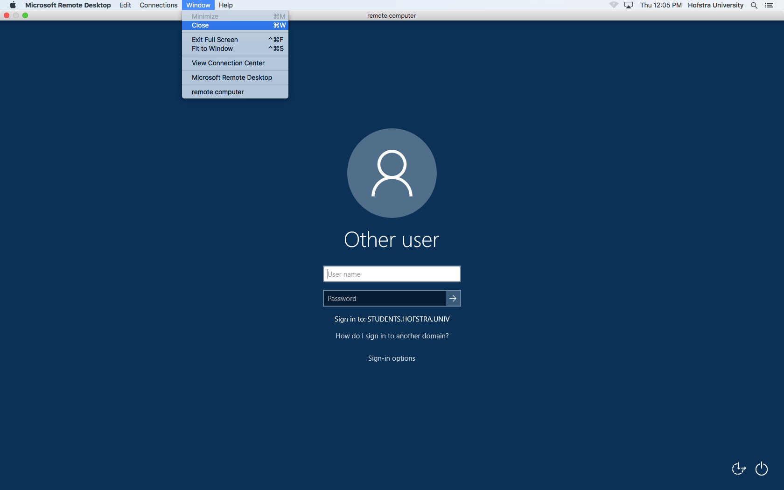The height and width of the screenshot is (490, 784).
Task: Click How do I sign in to another domain
Action: [x=392, y=336]
